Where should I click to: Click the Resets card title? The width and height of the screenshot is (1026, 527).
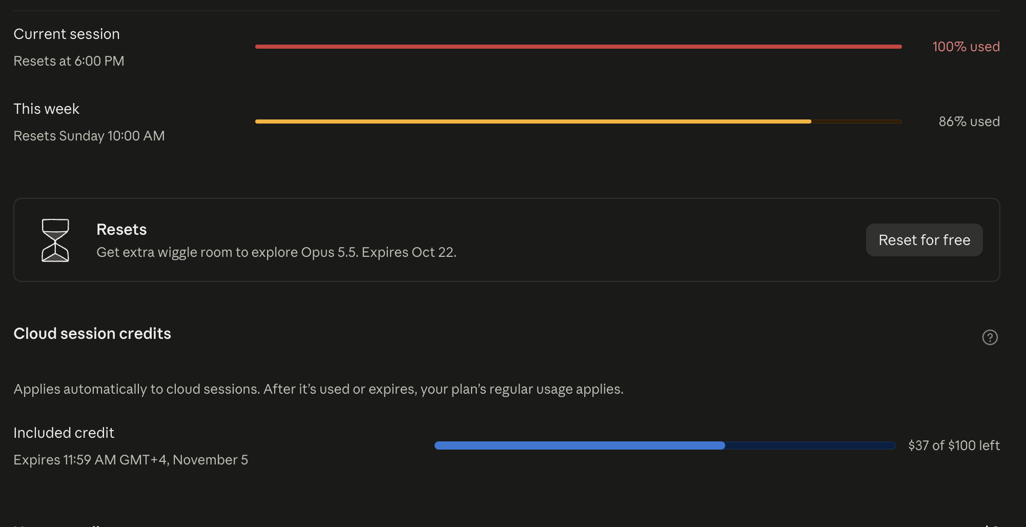point(121,229)
